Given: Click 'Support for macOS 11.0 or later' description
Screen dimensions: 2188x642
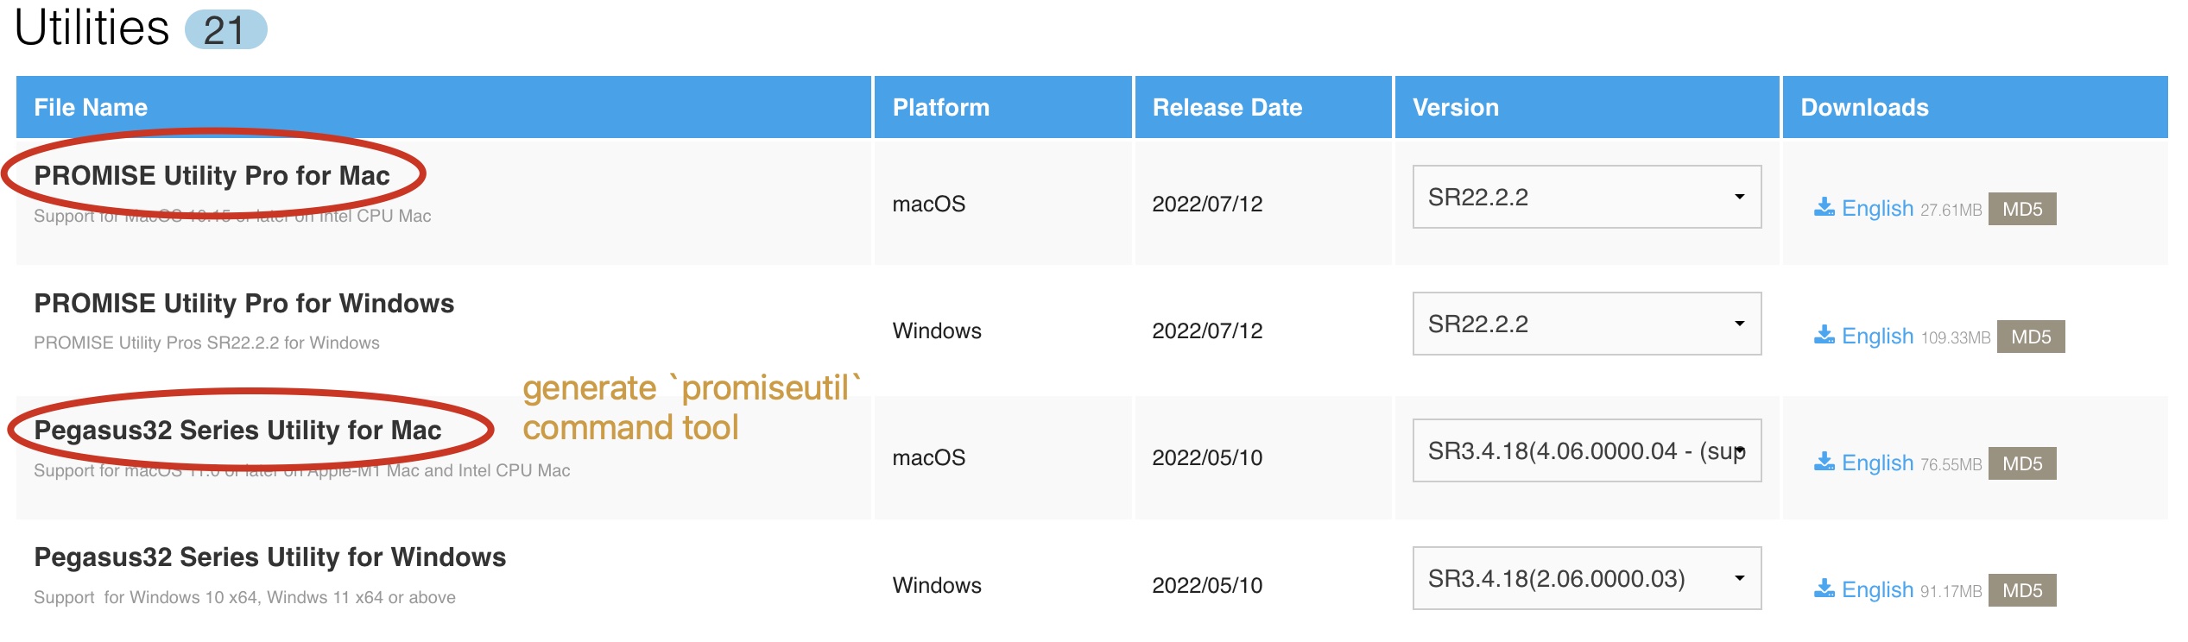Looking at the screenshot, I should 301,470.
